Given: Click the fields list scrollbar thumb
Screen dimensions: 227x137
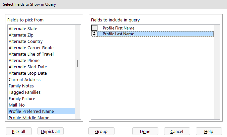Looking at the screenshot, I should (78, 64).
